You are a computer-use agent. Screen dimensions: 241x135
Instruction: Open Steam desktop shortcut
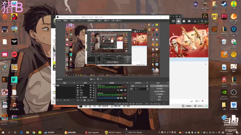click(224, 5)
